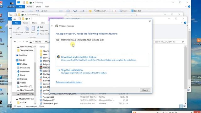Open recent locations dropdown arrow
201x113 pixels.
[x=23, y=42]
